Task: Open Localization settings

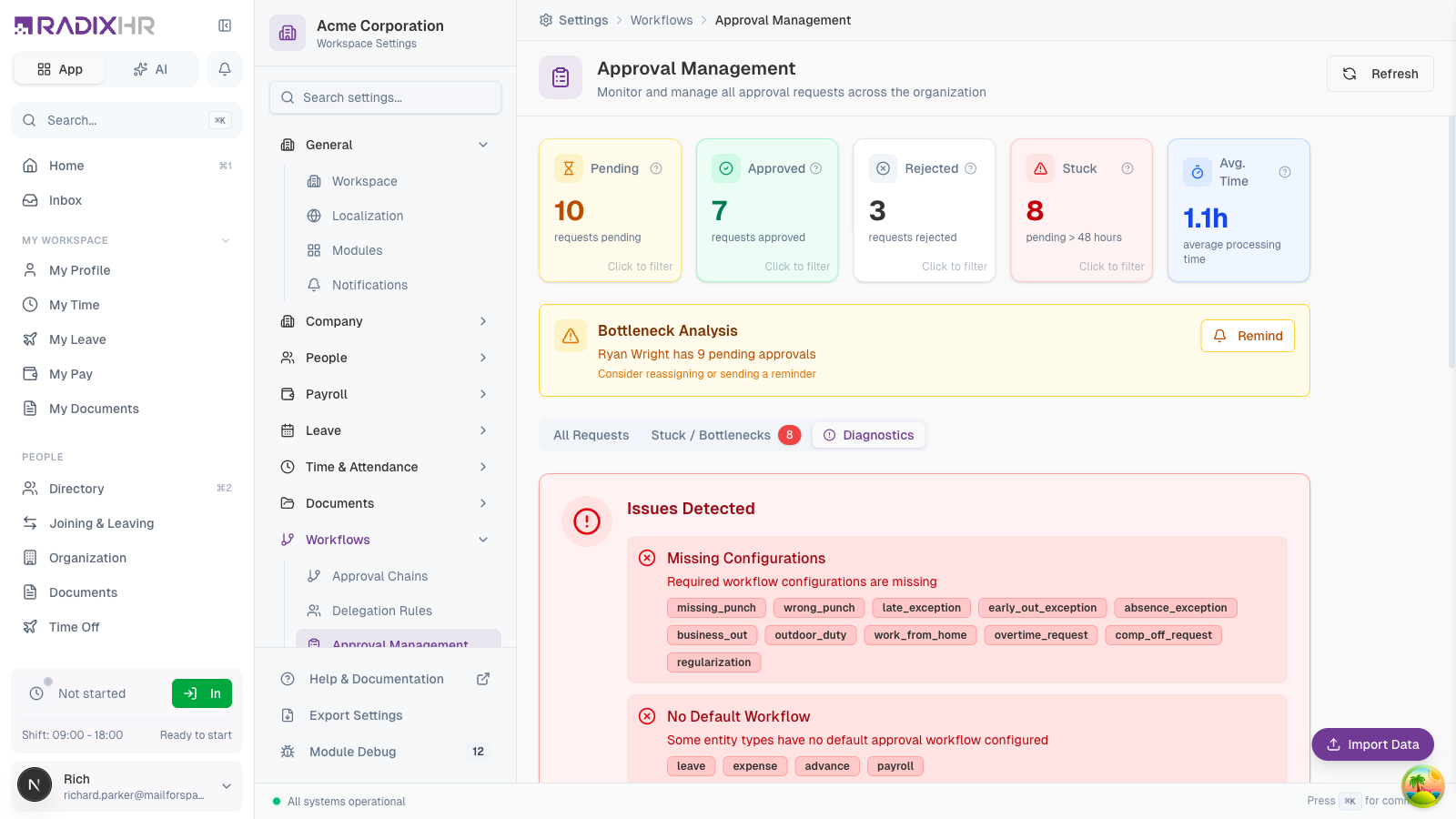Action: coord(399,216)
